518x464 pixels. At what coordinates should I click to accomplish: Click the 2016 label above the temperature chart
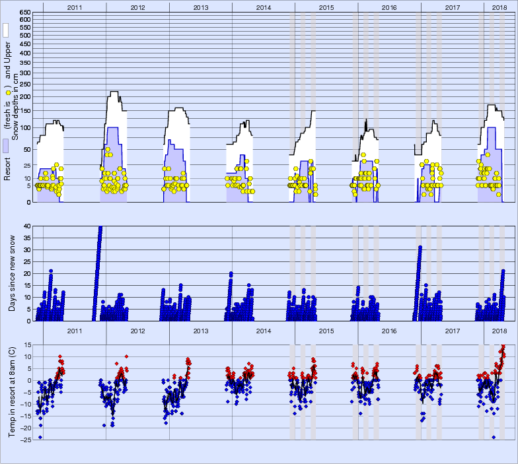(x=389, y=331)
